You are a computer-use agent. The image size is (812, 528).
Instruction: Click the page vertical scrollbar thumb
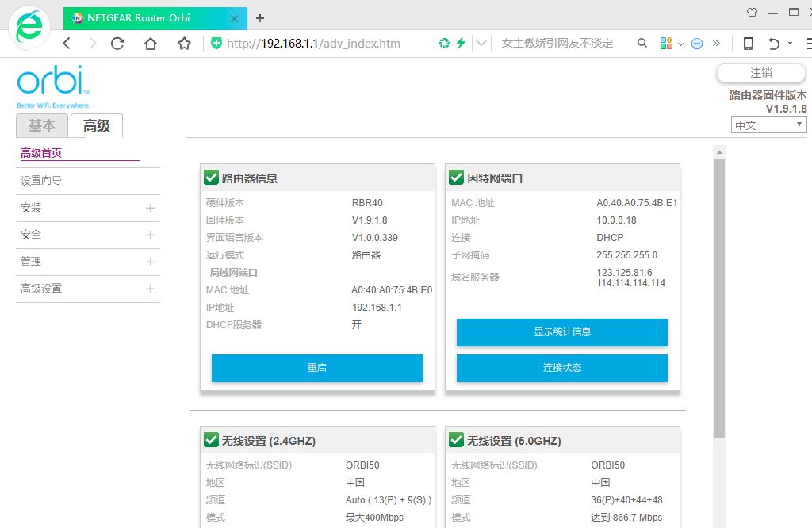719,299
